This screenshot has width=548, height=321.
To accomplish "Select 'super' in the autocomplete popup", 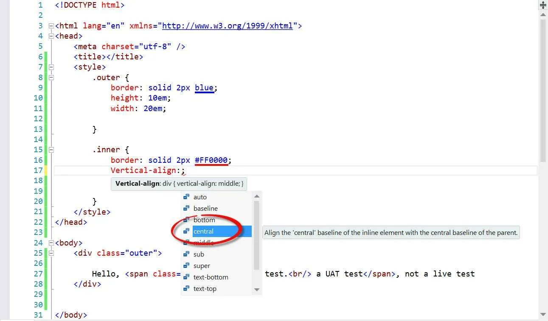I will (x=202, y=266).
